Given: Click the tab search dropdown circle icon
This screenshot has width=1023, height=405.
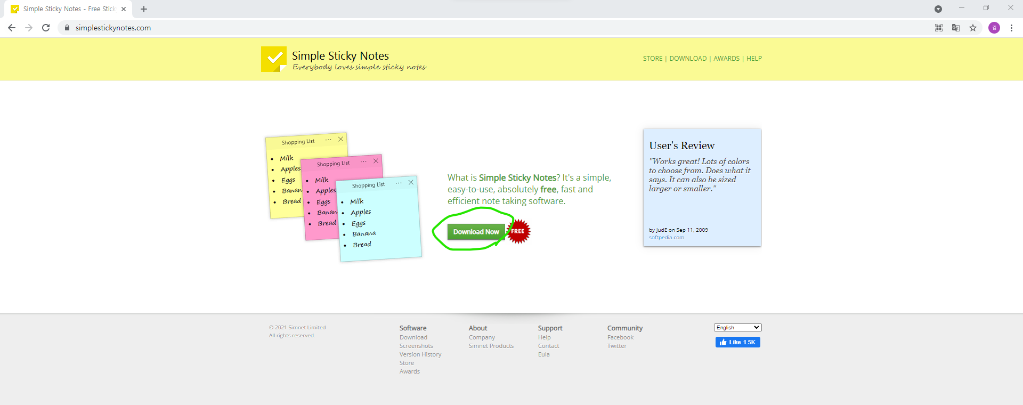Looking at the screenshot, I should (x=938, y=9).
